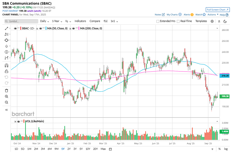Image resolution: width=233 pixels, height=153 pixels.
Task: Toggle log scale button
Action: (x=226, y=149)
